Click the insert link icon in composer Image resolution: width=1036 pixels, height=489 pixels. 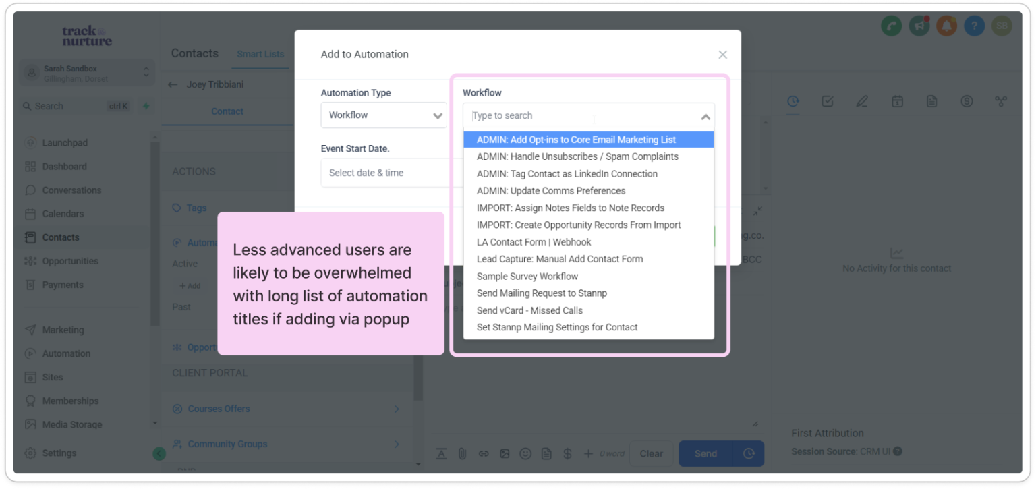coord(484,454)
